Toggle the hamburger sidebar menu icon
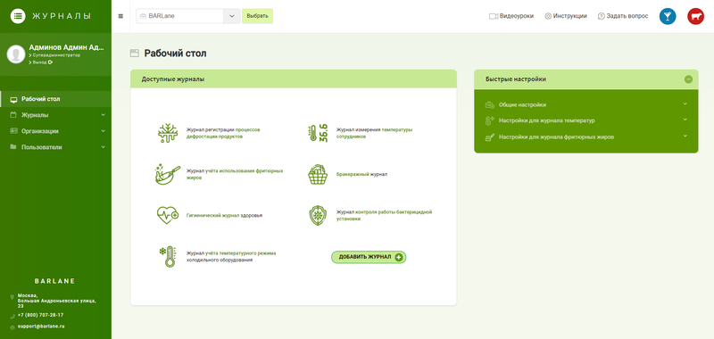714x339 pixels. click(120, 16)
